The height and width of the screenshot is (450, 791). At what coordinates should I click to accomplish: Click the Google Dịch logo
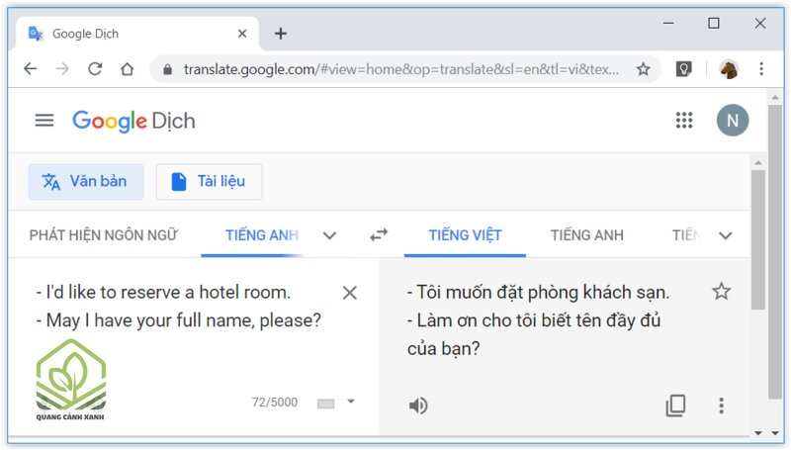coord(133,121)
